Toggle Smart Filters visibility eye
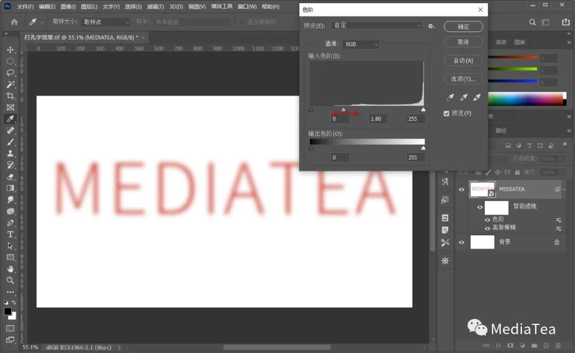 480,207
